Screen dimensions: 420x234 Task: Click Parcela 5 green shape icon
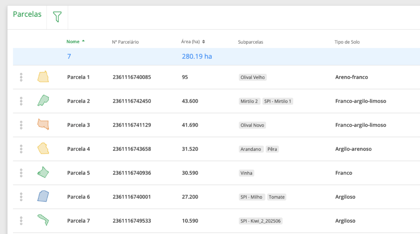pyautogui.click(x=43, y=172)
